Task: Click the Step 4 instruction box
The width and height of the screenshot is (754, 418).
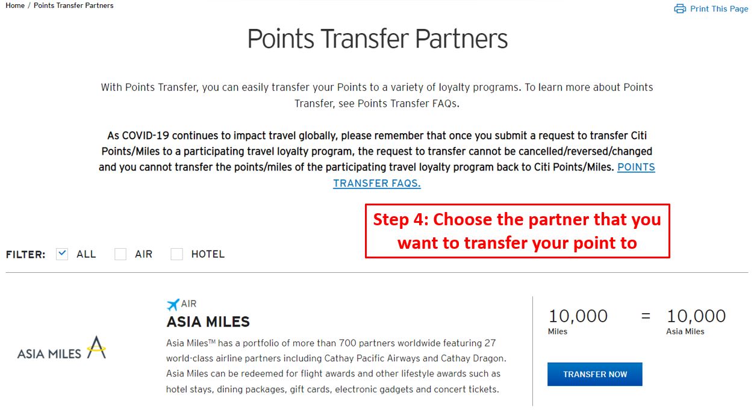Action: pyautogui.click(x=516, y=231)
